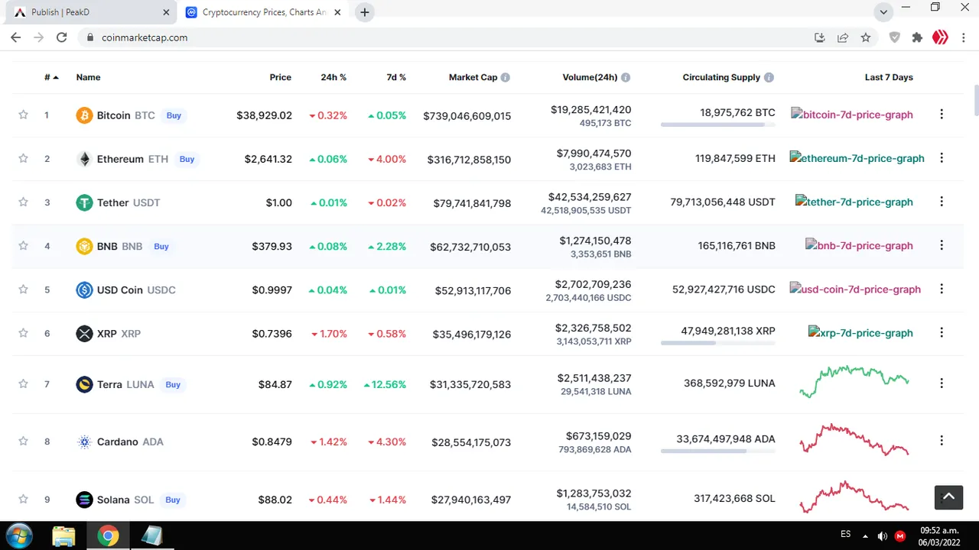The width and height of the screenshot is (979, 550).
Task: Open Hive Keychain extension icon
Action: click(x=940, y=37)
